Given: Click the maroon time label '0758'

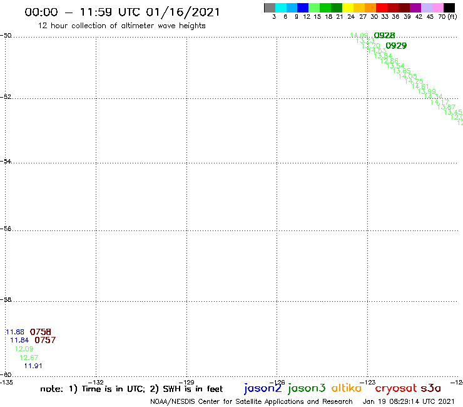Looking at the screenshot, I should (x=41, y=332).
